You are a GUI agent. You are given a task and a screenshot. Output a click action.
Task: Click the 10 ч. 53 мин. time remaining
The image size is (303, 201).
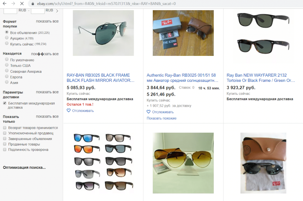(x=209, y=88)
